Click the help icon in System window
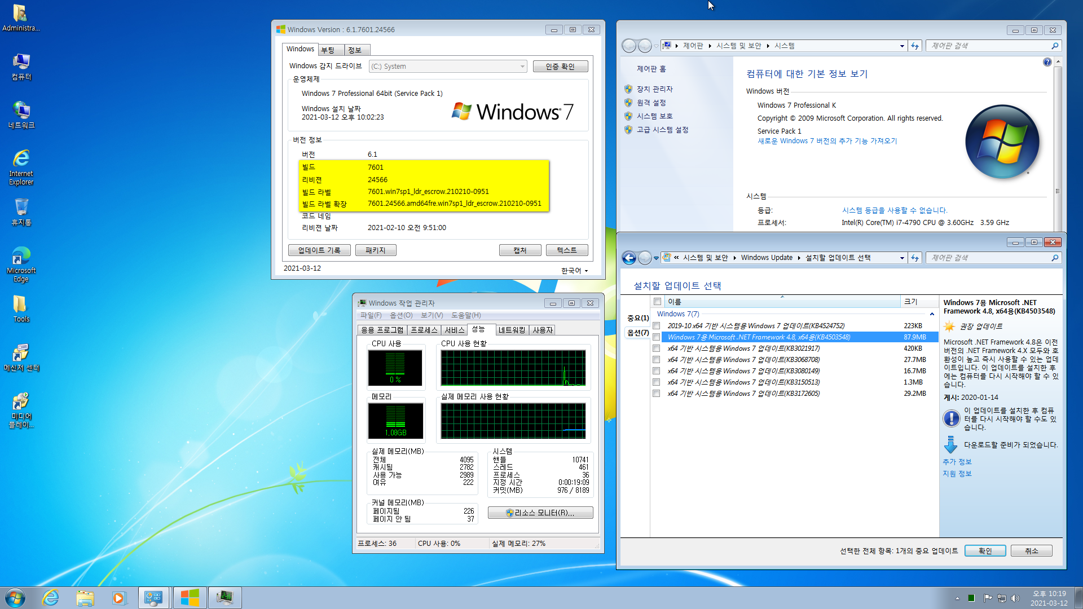 (1047, 62)
